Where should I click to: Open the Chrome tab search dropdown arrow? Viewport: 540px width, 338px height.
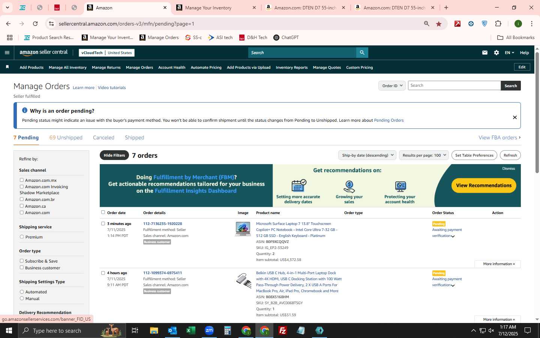(7, 8)
